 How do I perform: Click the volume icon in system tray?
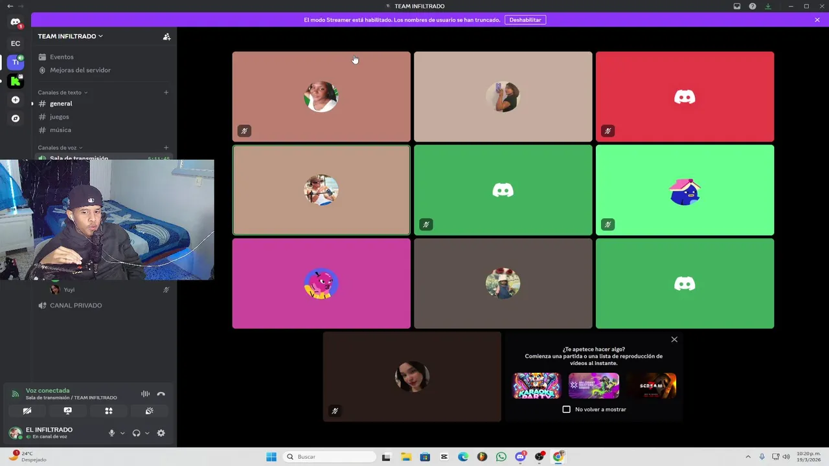[786, 457]
